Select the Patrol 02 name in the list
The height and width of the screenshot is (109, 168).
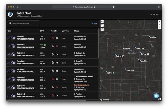(x=21, y=45)
